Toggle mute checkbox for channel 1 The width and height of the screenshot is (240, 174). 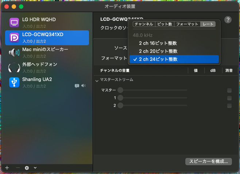coord(229,98)
